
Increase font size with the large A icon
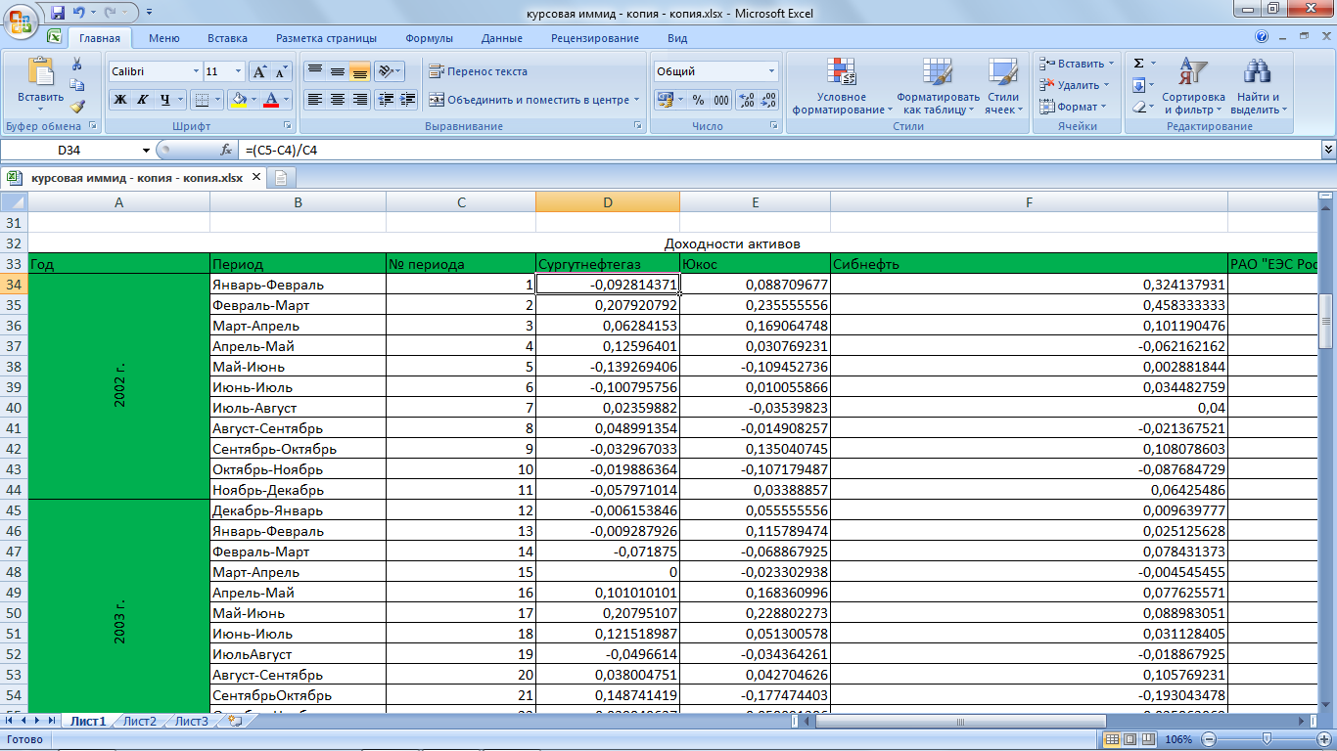point(259,71)
